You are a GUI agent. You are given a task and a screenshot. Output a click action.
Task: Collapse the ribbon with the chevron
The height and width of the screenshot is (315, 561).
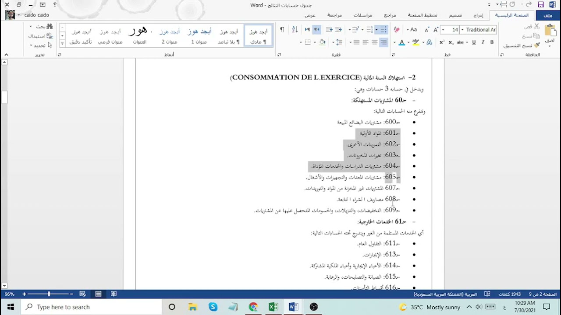coord(6,55)
